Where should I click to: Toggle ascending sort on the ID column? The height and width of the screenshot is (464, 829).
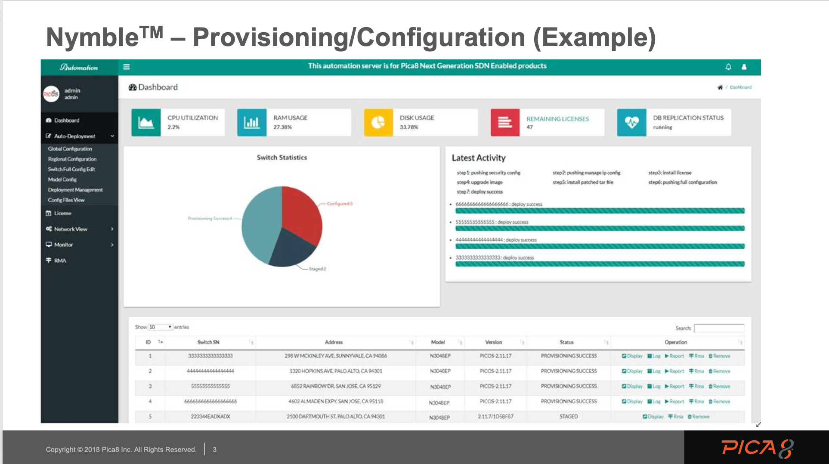[x=161, y=342]
